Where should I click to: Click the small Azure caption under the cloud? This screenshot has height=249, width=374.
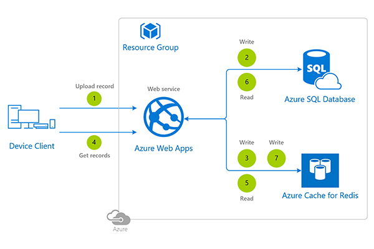(120, 229)
